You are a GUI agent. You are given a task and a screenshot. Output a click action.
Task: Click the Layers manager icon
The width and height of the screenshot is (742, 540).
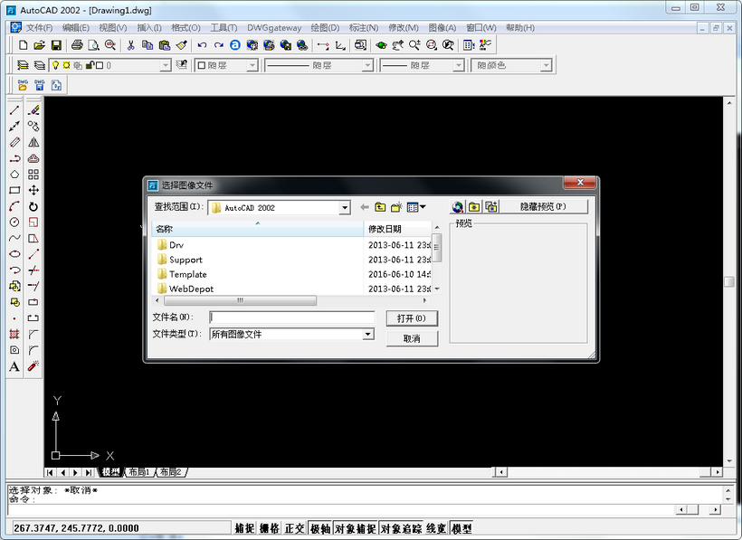pyautogui.click(x=23, y=65)
